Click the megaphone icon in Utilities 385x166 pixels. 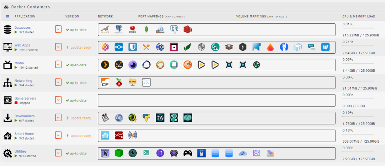coord(132,153)
